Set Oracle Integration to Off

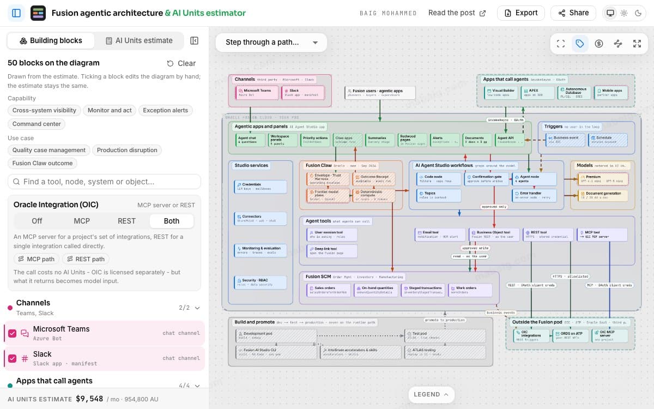pos(37,221)
